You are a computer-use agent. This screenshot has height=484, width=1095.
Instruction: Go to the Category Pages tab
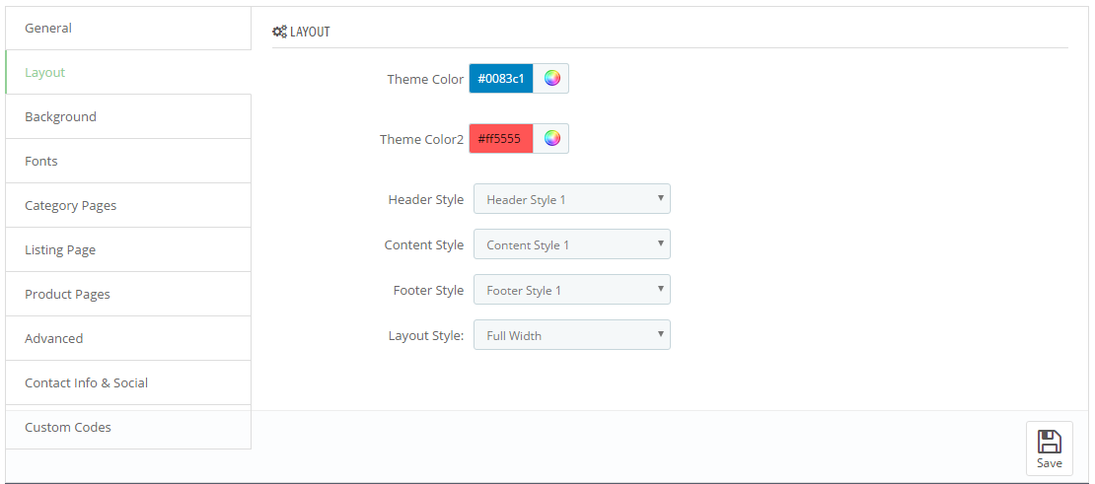128,205
